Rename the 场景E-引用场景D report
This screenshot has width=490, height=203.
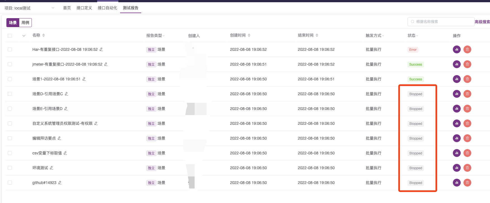66,109
